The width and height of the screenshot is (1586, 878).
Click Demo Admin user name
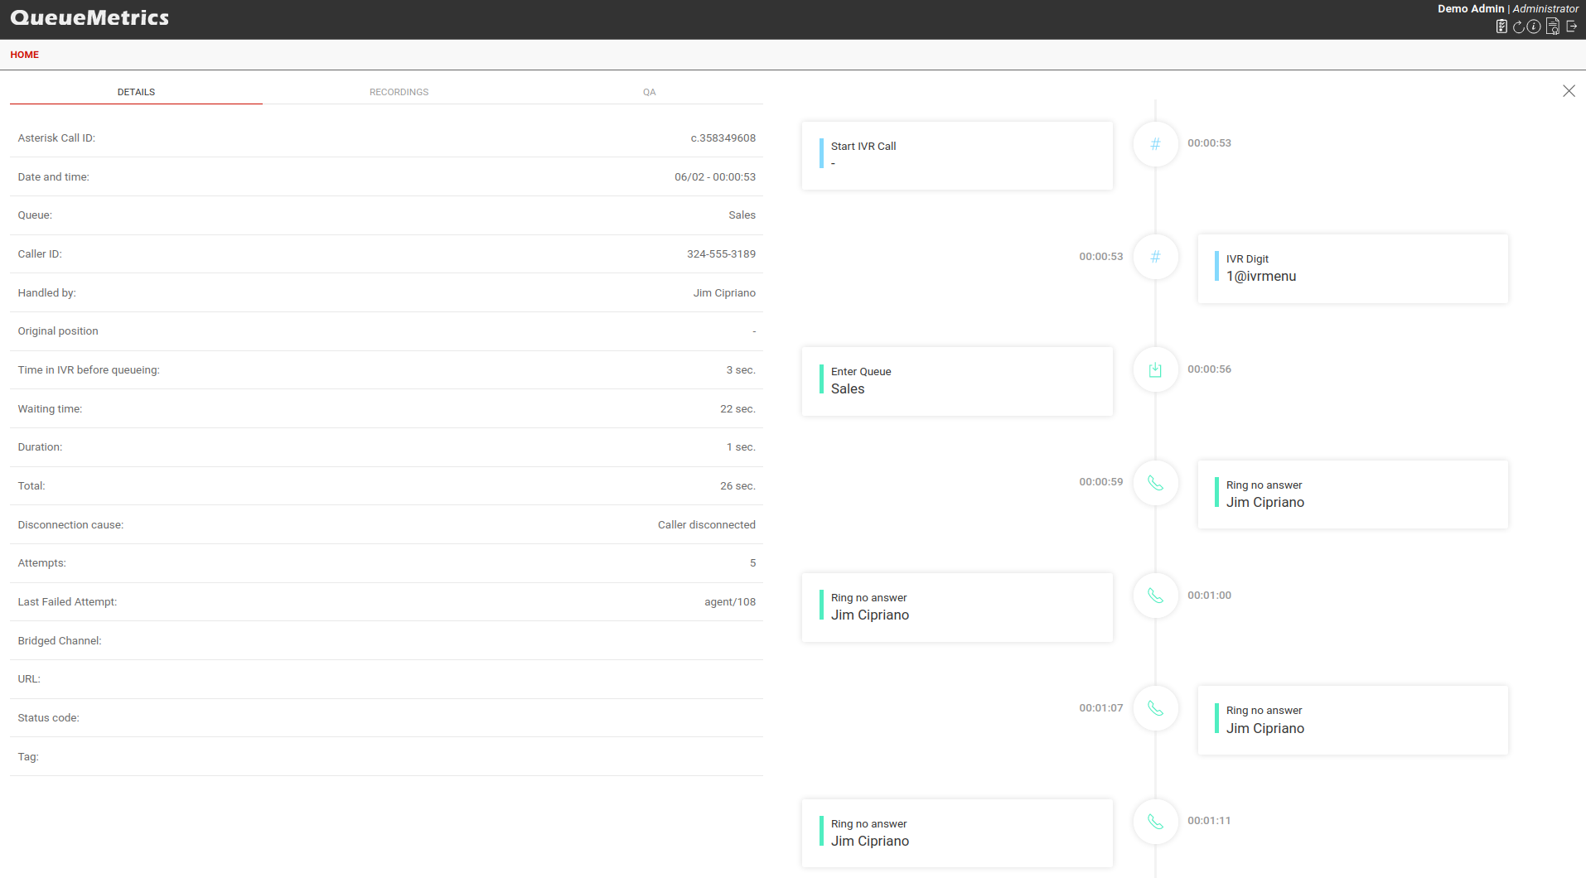pos(1471,9)
